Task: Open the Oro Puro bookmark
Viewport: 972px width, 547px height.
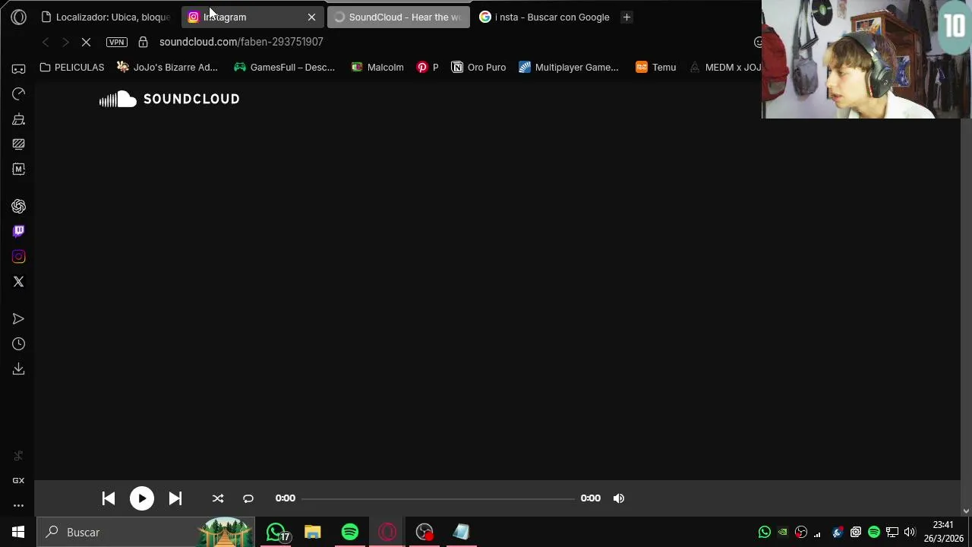Action: tap(478, 67)
